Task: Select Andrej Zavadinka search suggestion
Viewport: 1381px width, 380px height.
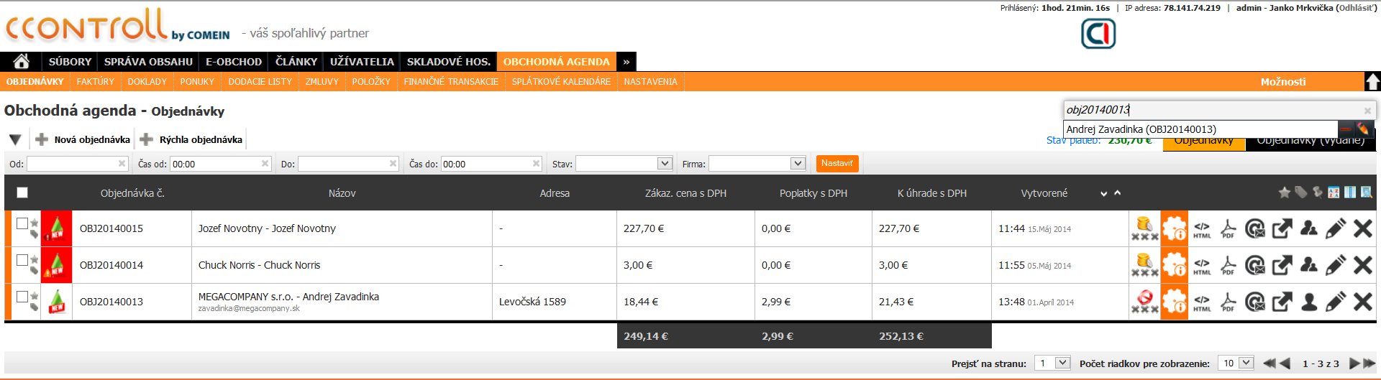Action: 1141,129
